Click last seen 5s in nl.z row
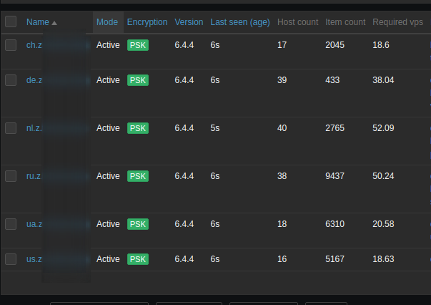Screen dimensions: 431x305 (x=215, y=128)
